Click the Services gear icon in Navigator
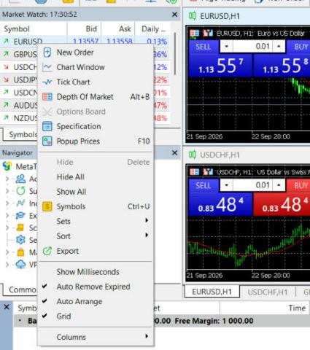The image size is (310, 350). coord(20,240)
